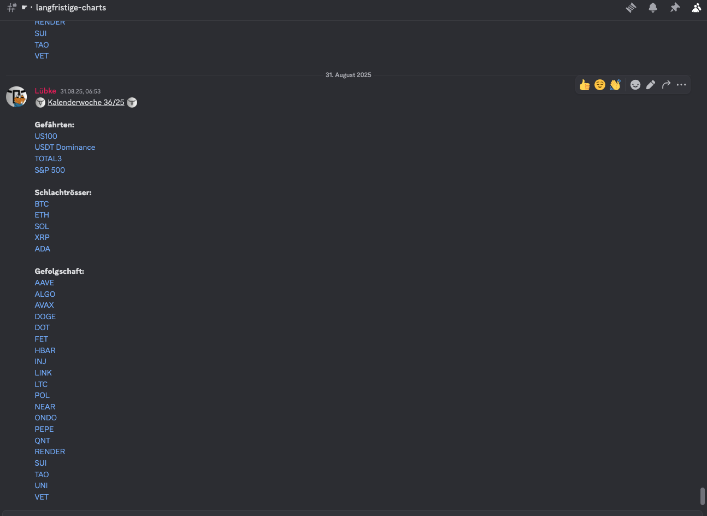Forward the message
The height and width of the screenshot is (516, 707).
pyautogui.click(x=666, y=85)
